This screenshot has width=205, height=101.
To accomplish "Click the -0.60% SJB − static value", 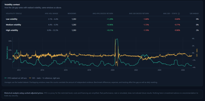I will click(x=177, y=19).
